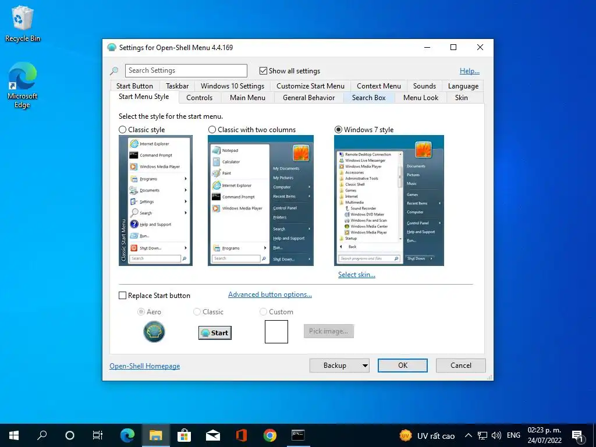Open Customize Start Menu tab
Viewport: 596px width, 447px height.
[310, 86]
